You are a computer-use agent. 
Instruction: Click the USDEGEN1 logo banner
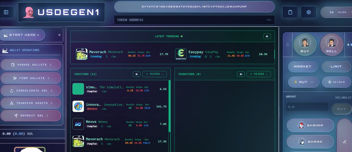coord(62,12)
